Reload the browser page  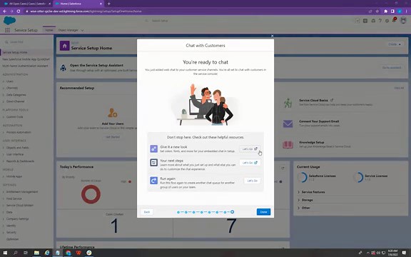[19, 11]
